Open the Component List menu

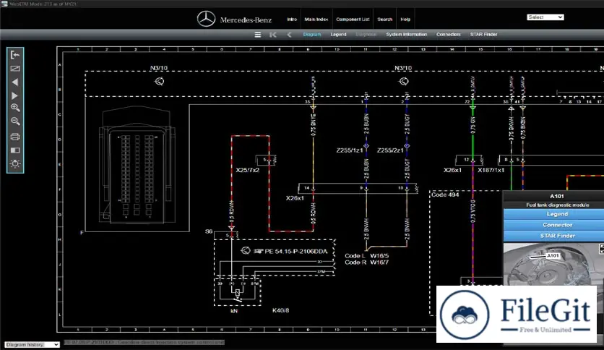coord(353,20)
